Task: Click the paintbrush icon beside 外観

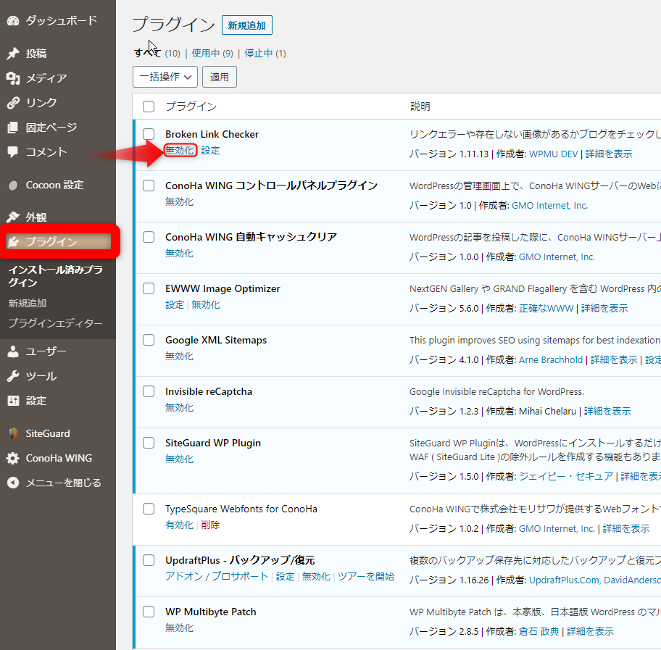Action: 13,217
